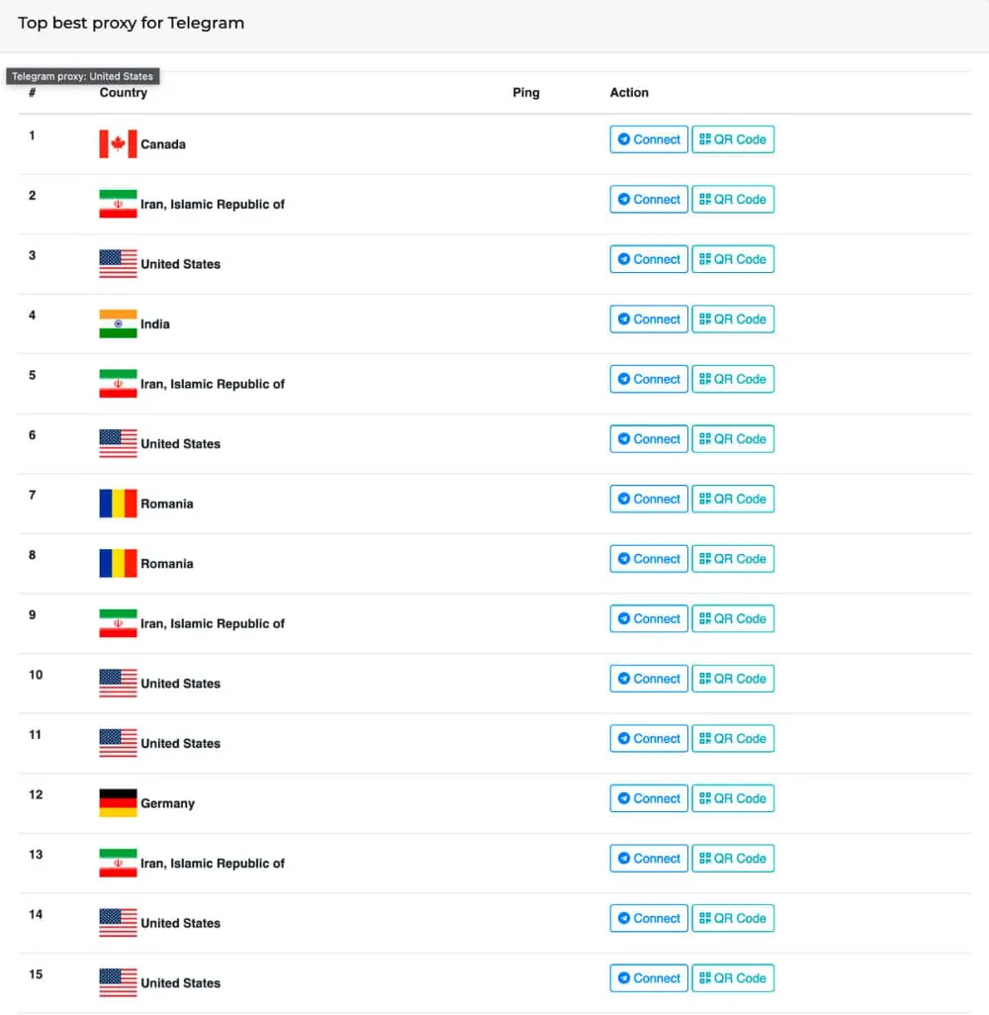Open QR Code for Romania row 8
The width and height of the screenshot is (989, 1015).
click(x=733, y=559)
